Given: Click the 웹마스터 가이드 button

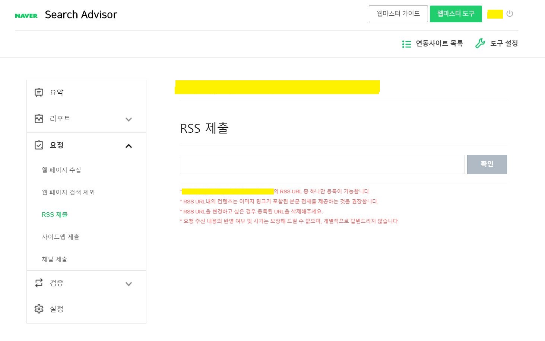Looking at the screenshot, I should [x=398, y=14].
